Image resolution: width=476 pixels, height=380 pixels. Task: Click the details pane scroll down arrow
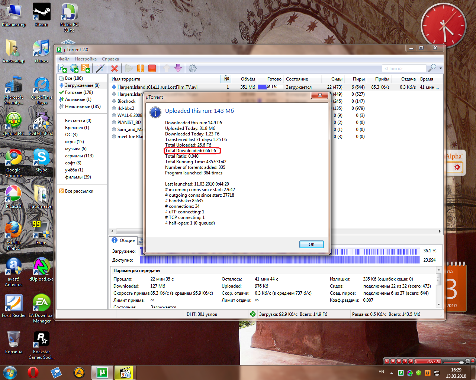click(x=439, y=305)
